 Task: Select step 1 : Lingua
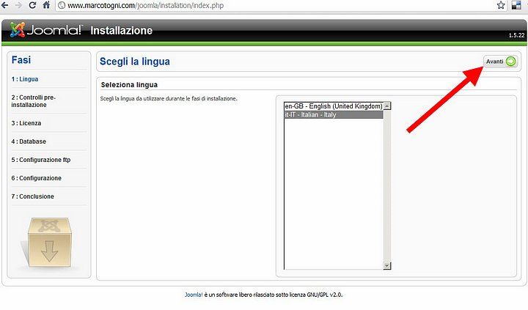[x=25, y=79]
